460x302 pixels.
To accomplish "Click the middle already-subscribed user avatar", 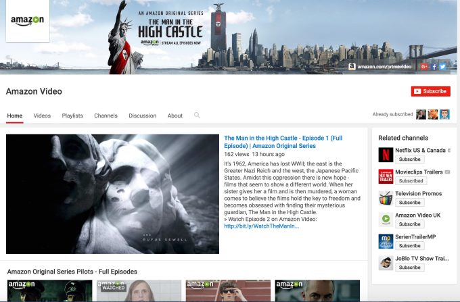I will pos(433,115).
